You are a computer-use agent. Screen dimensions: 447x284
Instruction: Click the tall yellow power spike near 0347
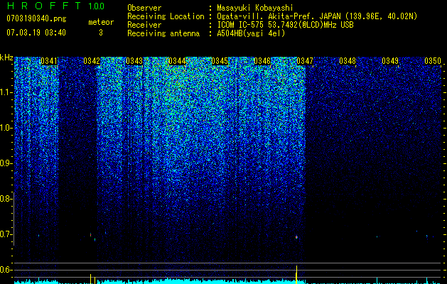coord(296,275)
